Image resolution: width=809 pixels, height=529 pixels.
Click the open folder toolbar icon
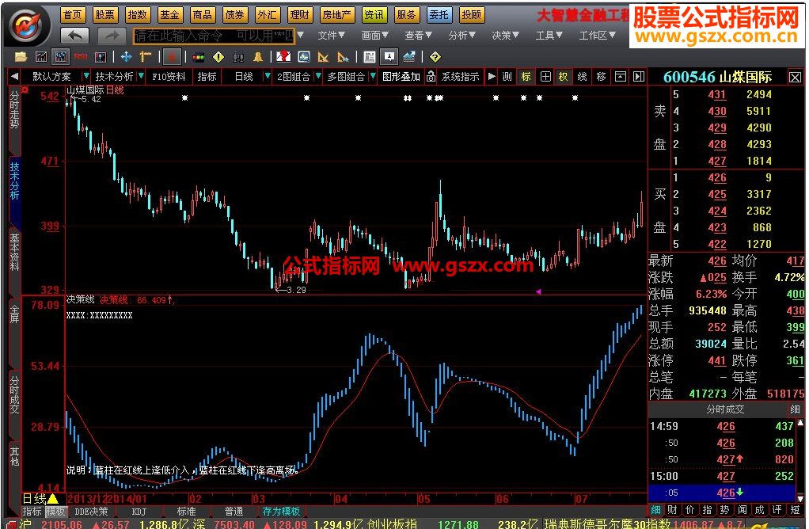[x=21, y=57]
